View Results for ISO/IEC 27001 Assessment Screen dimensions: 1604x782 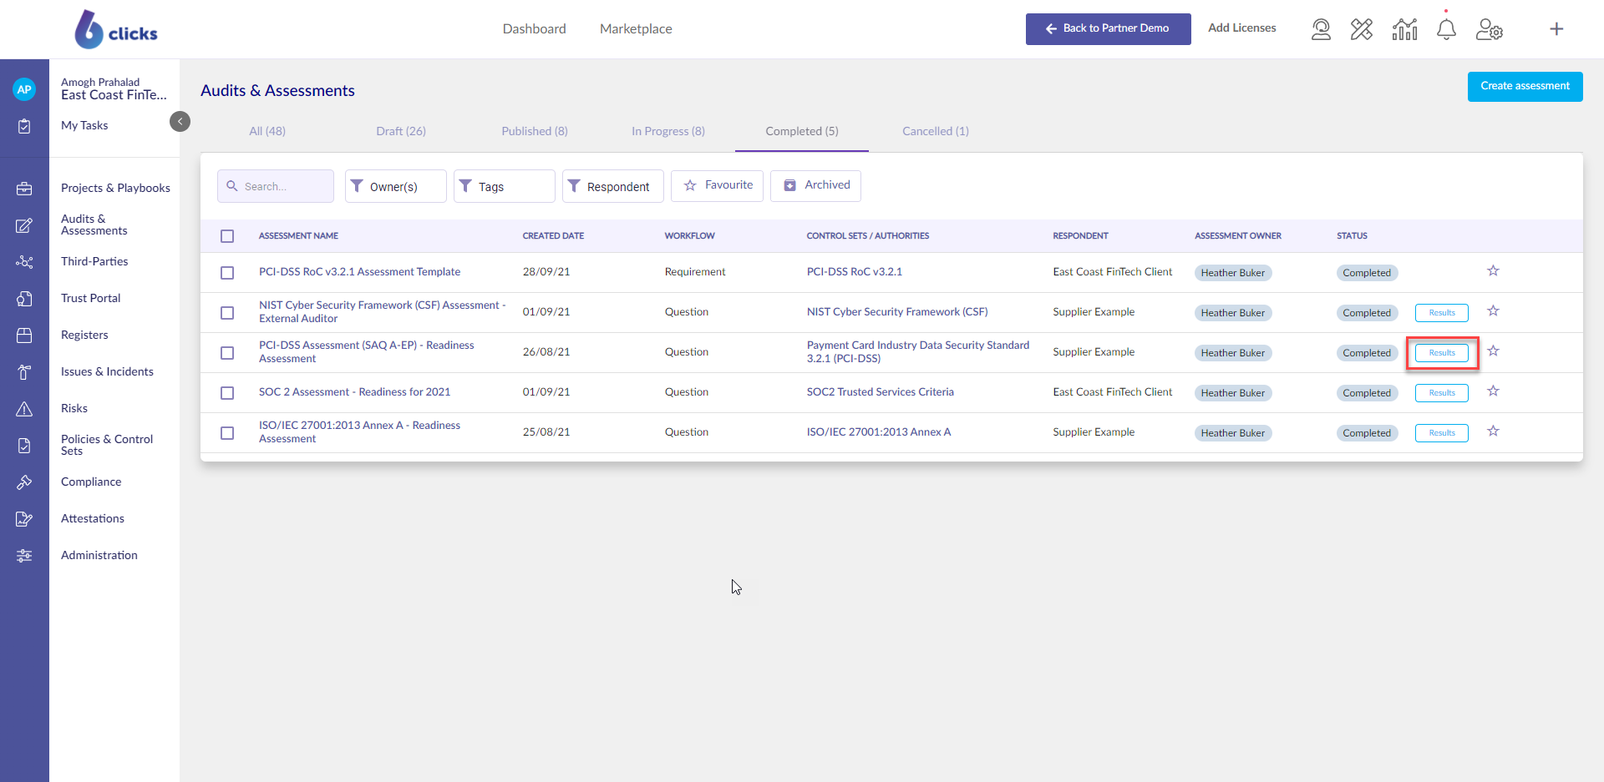point(1441,433)
